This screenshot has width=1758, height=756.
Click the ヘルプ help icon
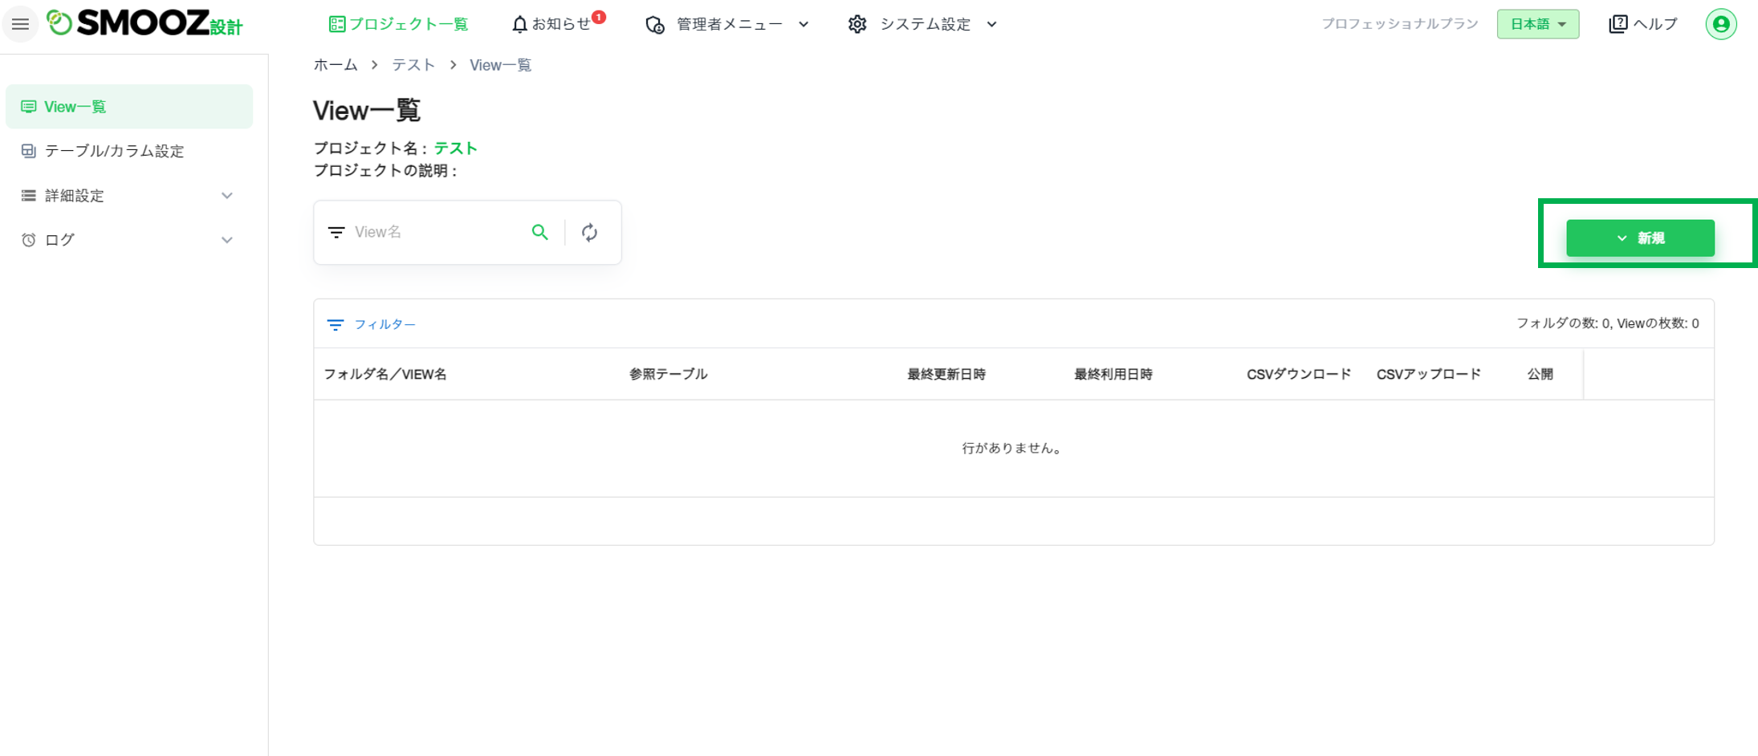[x=1618, y=24]
